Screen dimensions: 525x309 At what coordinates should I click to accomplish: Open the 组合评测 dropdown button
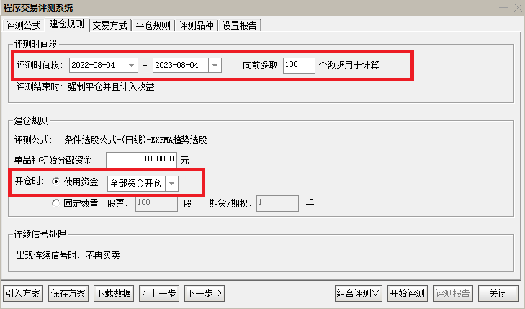pyautogui.click(x=359, y=293)
